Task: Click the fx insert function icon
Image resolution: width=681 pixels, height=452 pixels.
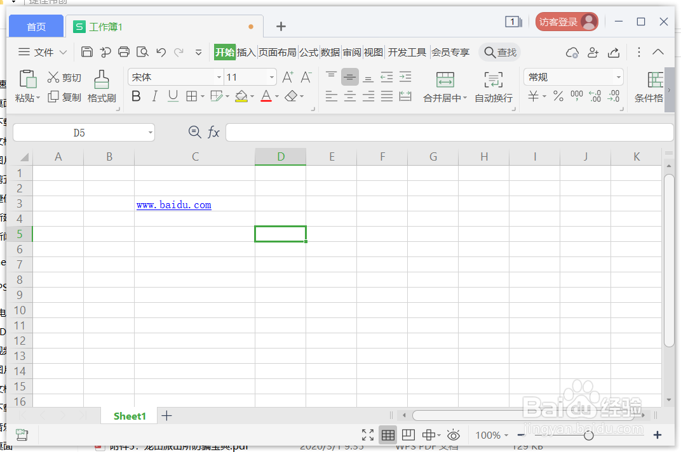Action: tap(213, 132)
